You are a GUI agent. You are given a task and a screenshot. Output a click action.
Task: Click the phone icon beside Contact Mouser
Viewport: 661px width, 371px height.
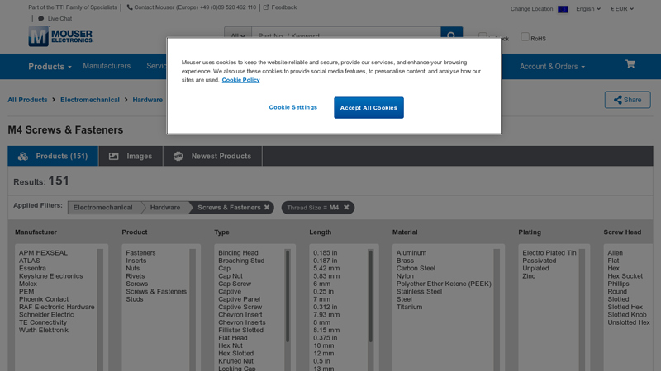130,7
